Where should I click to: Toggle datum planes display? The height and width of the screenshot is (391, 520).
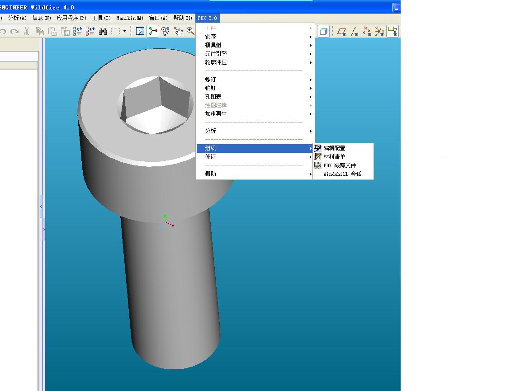tap(342, 31)
